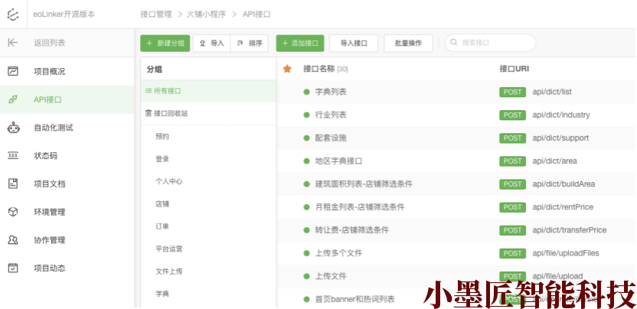Click 新建分组 new group button
The height and width of the screenshot is (309, 637).
pos(165,44)
